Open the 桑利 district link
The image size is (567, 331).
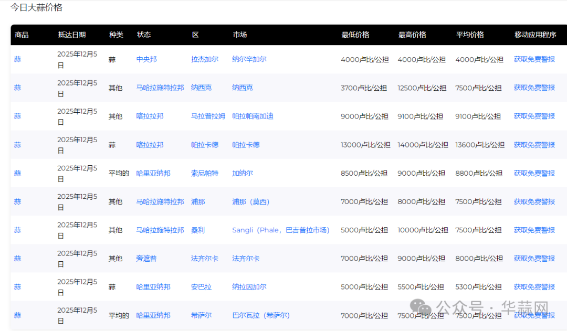(198, 230)
